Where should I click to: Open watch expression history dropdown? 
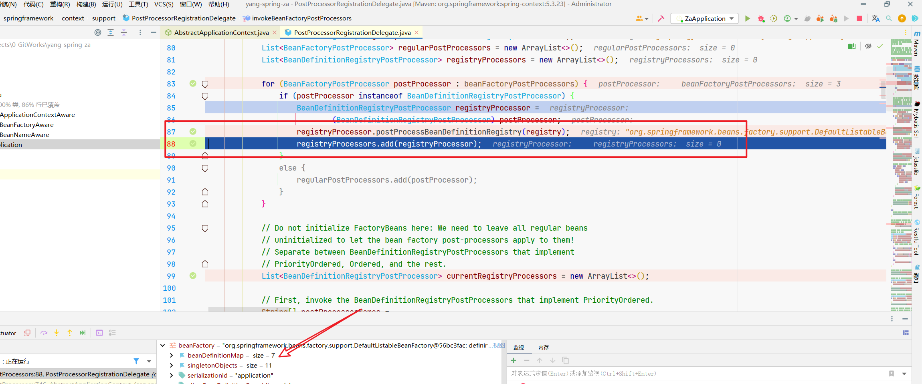(904, 374)
